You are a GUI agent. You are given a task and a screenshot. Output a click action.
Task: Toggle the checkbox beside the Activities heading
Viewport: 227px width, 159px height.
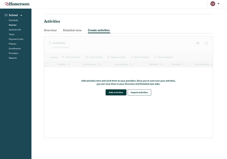[50, 43]
